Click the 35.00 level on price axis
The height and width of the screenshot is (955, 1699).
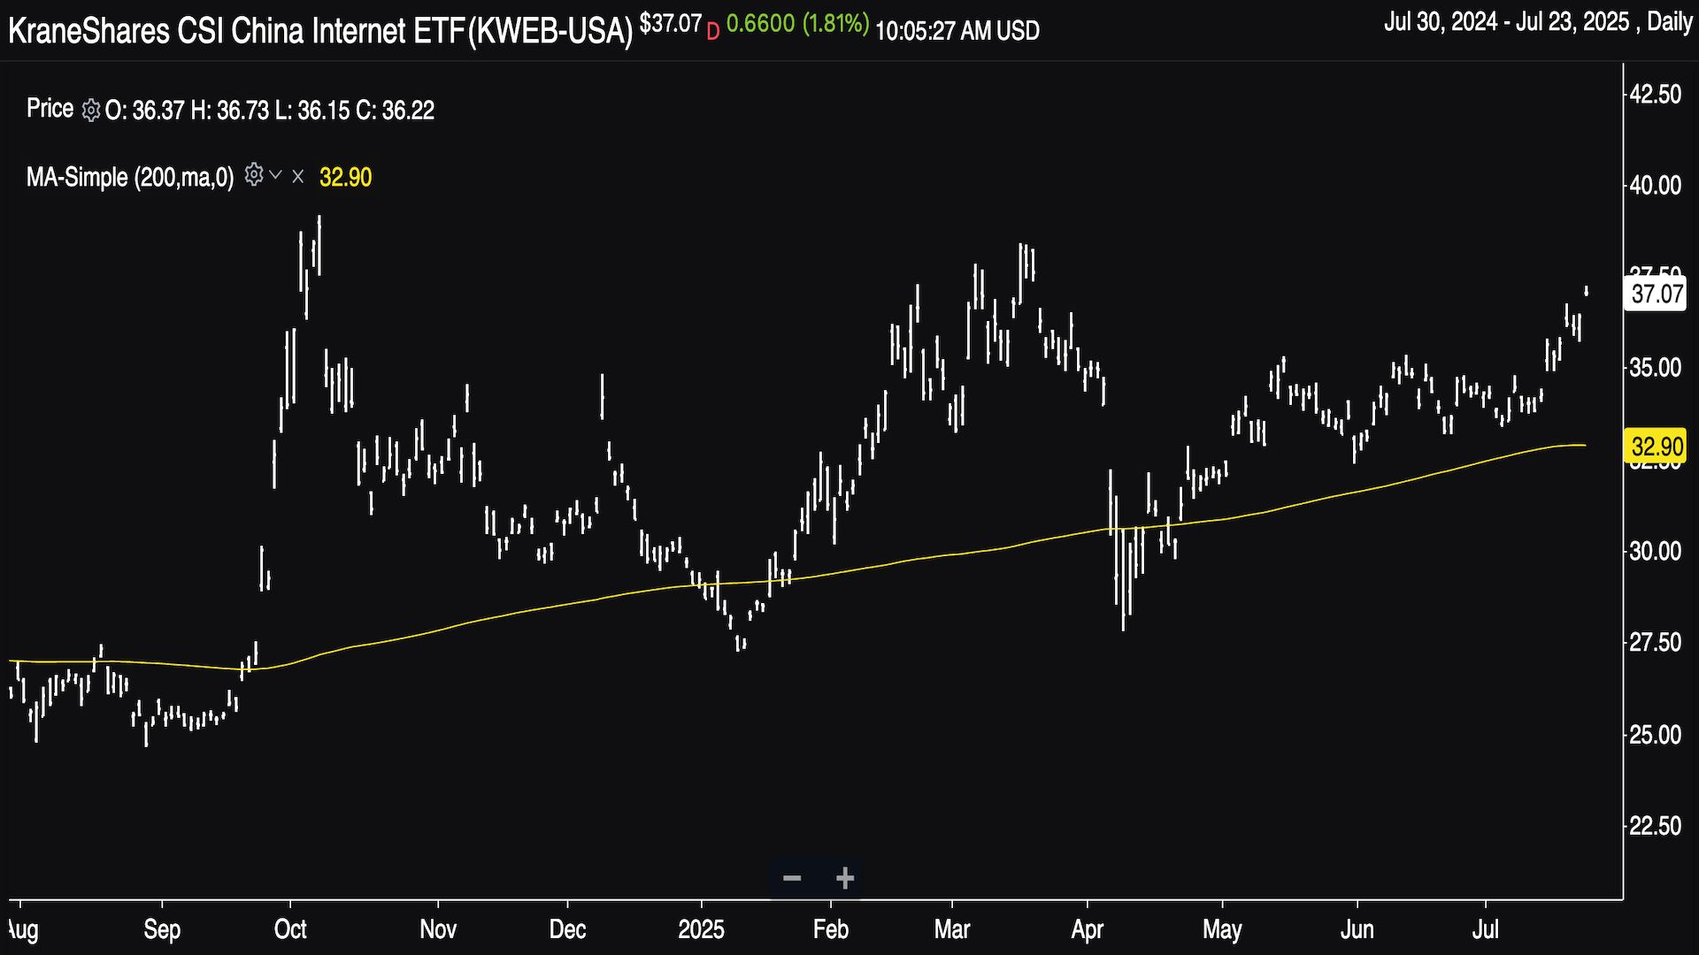point(1656,368)
